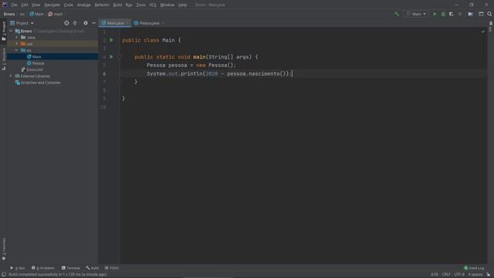Click line number 10 in the gutter
This screenshot has width=494, height=278.
(103, 107)
